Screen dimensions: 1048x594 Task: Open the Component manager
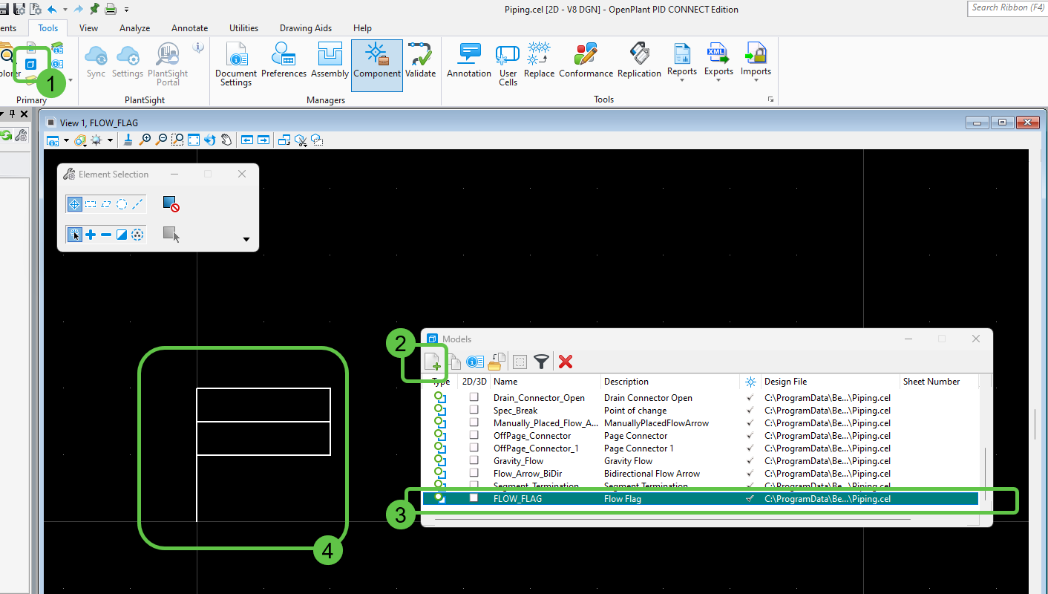377,65
